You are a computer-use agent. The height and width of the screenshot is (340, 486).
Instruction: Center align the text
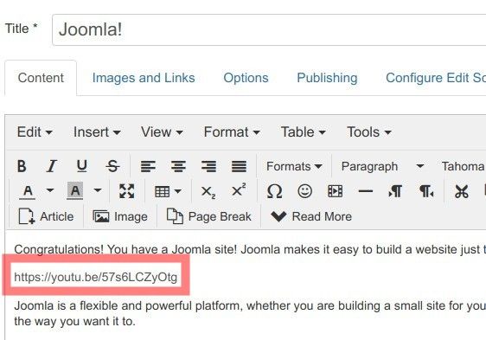178,166
